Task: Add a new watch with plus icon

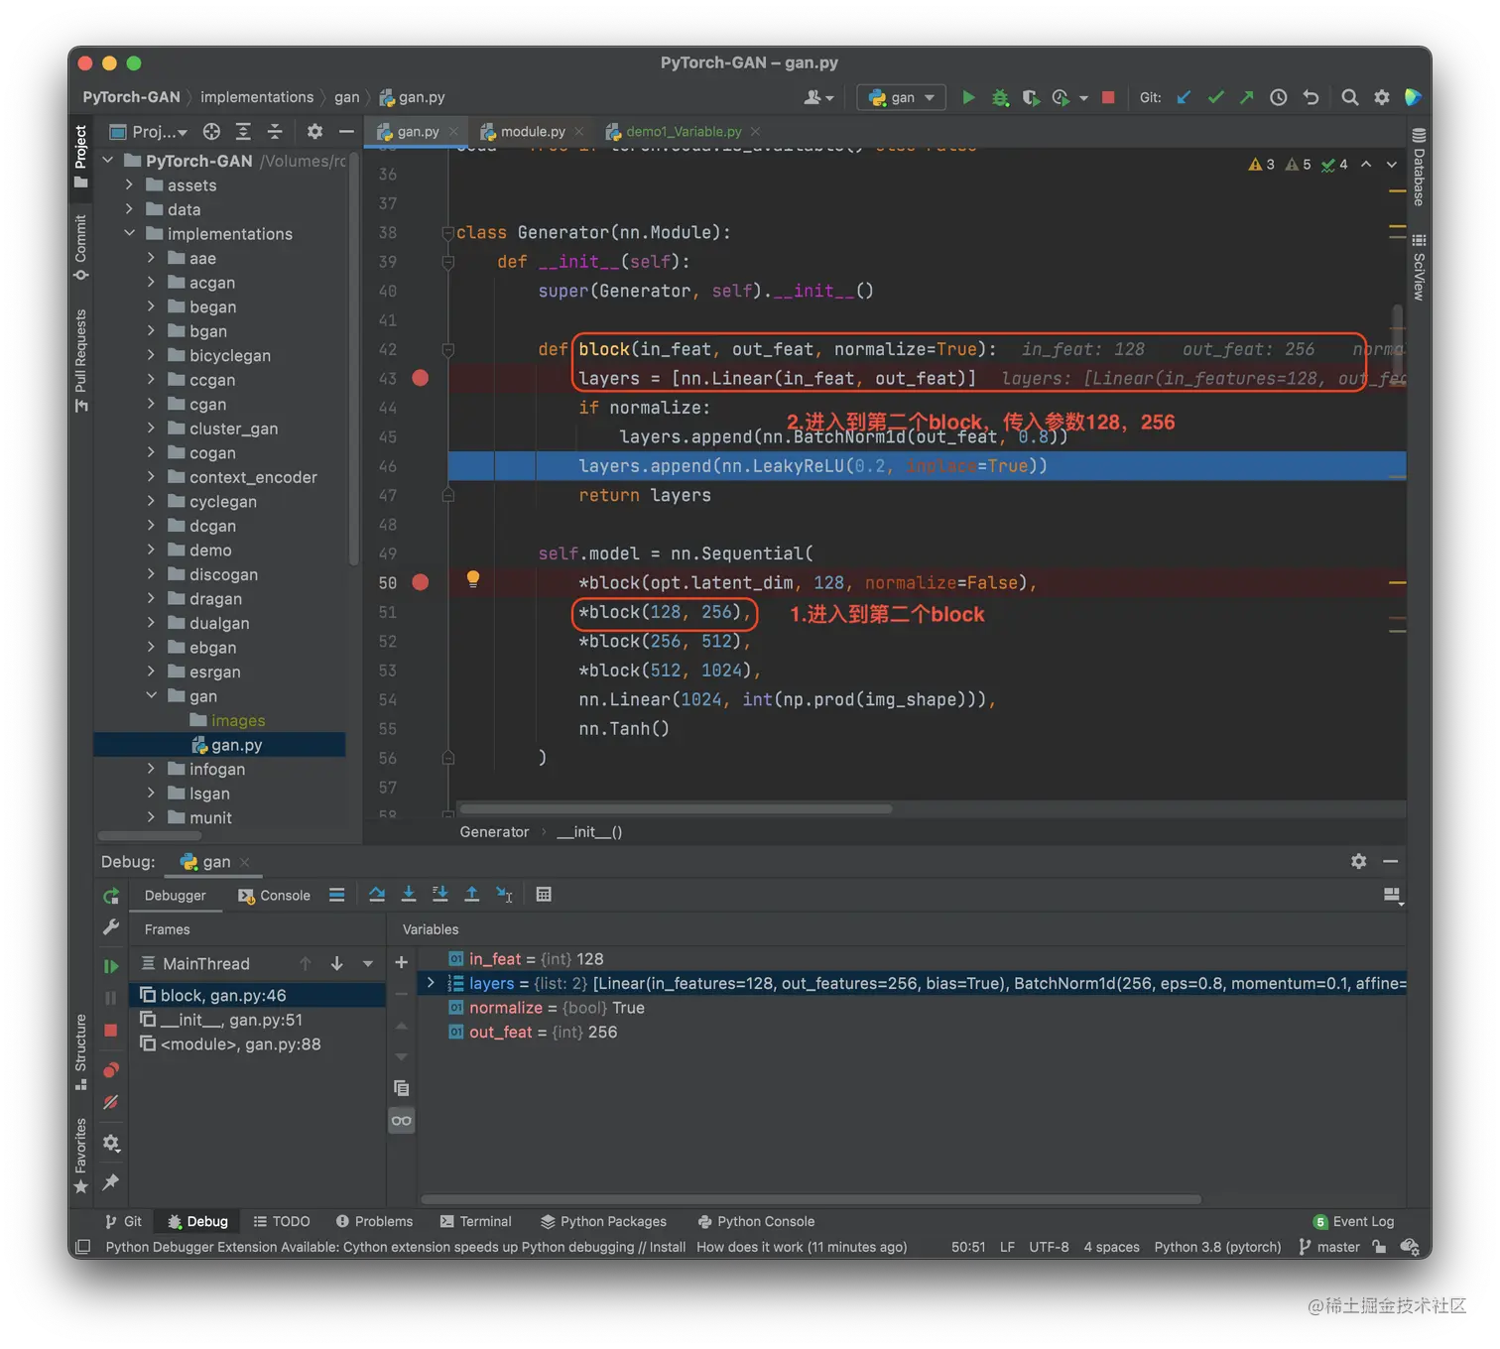Action: coord(402,962)
